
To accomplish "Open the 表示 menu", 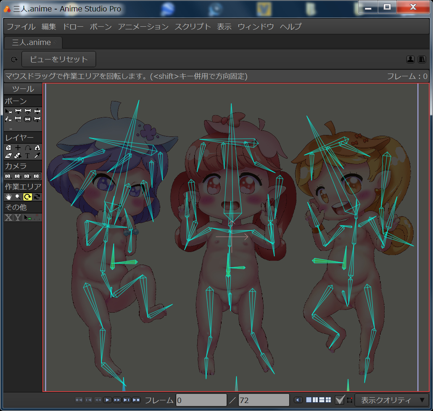I will tap(224, 27).
